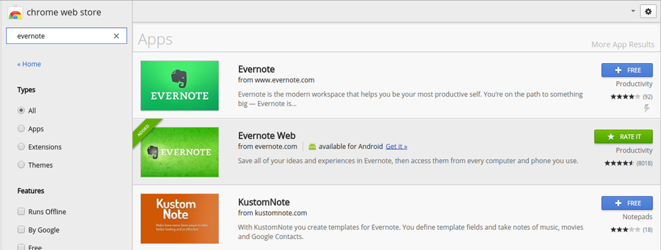
Task: Click the Evernote Web description text
Action: (408, 161)
